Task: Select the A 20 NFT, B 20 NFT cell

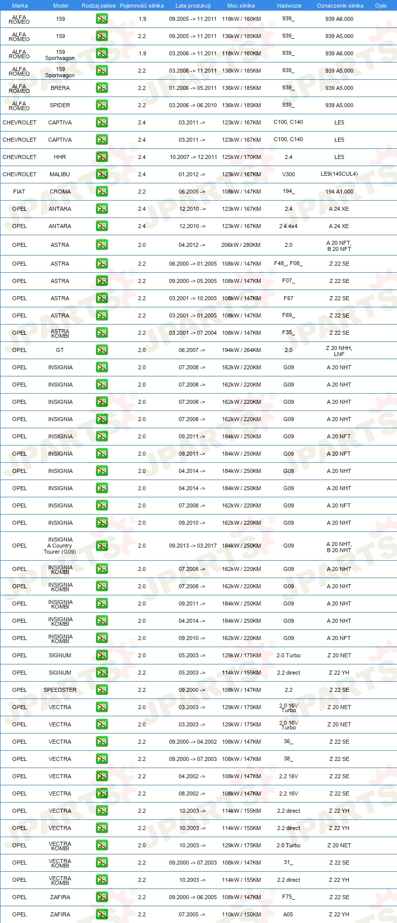Action: tap(339, 246)
